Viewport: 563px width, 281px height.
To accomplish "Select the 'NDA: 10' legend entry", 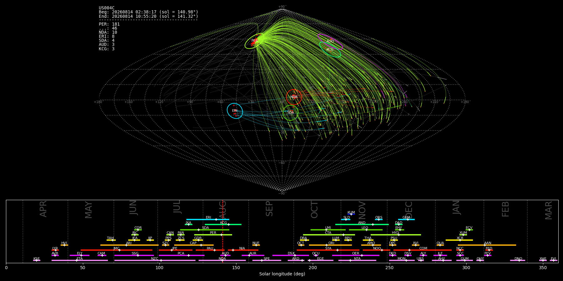I will [108, 32].
